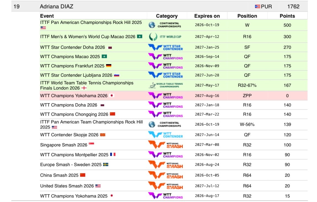The height and width of the screenshot is (202, 317).
Task: Click position W in the 500 points row
Action: 247,25
